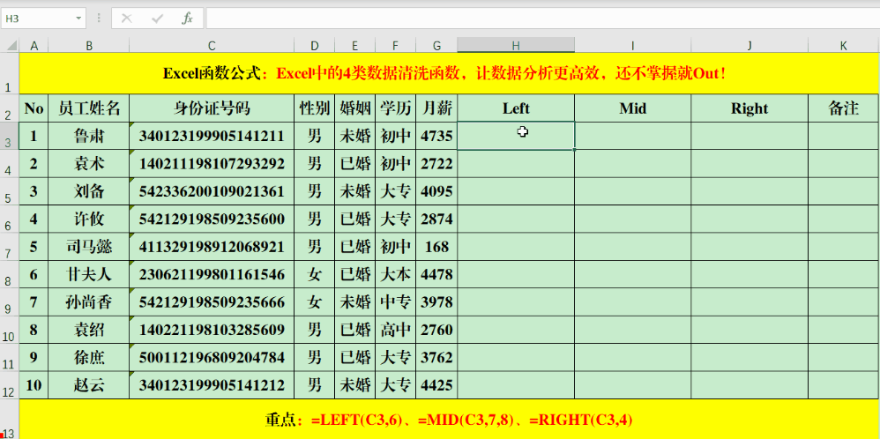This screenshot has width=880, height=439.
Task: Click the 性别 header cell
Action: tap(314, 108)
